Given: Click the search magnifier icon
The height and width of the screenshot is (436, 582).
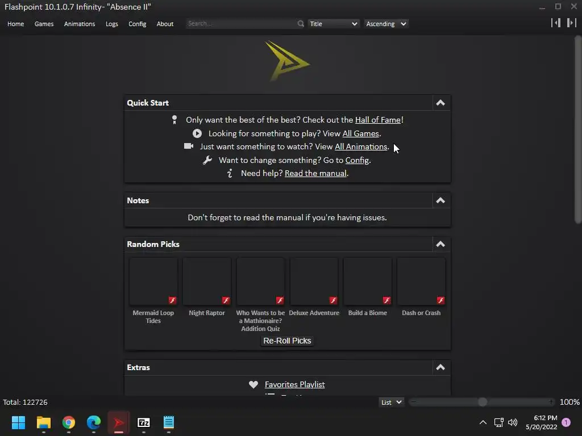Looking at the screenshot, I should (300, 24).
